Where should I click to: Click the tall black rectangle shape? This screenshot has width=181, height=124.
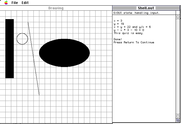[10, 48]
